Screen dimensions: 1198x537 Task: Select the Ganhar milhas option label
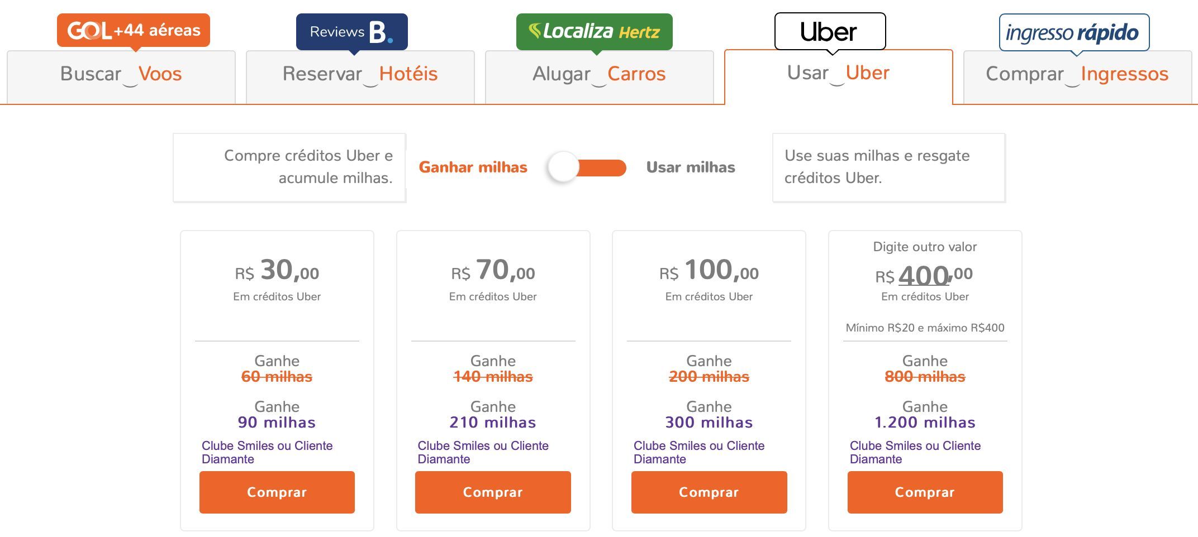(473, 167)
